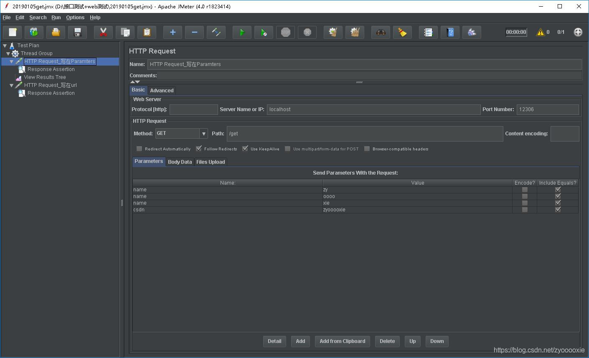This screenshot has width=589, height=358.
Task: Collapse HTTP Request_写在url node arrow
Action: (12, 85)
